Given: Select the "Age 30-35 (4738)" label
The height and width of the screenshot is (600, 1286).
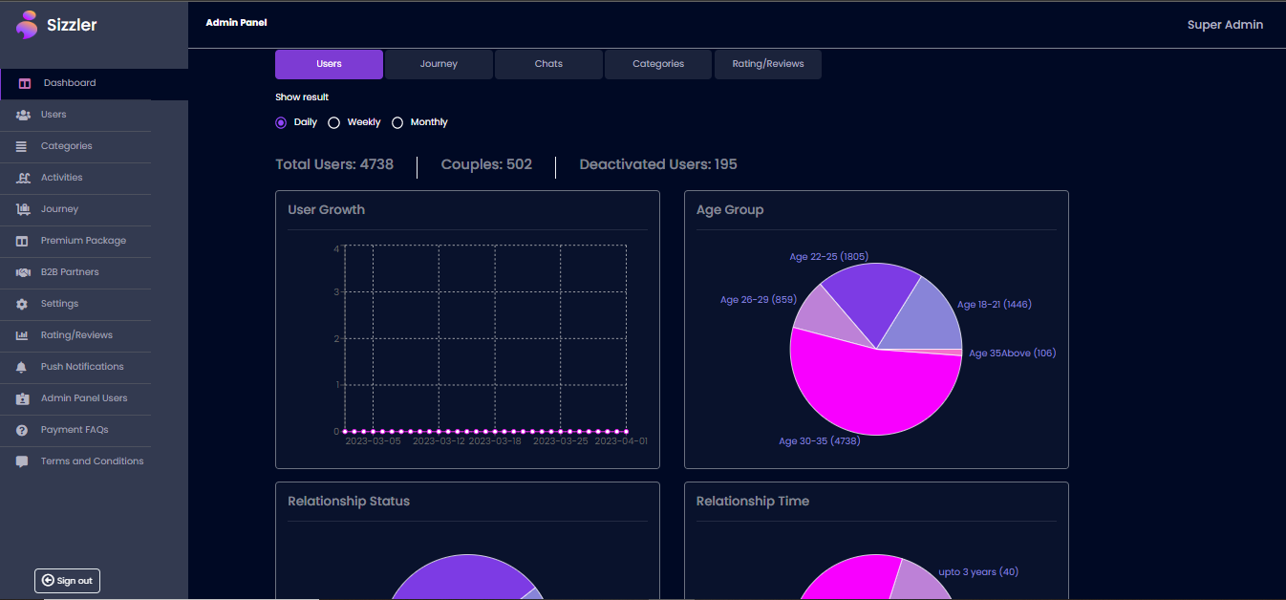Looking at the screenshot, I should click(x=820, y=441).
